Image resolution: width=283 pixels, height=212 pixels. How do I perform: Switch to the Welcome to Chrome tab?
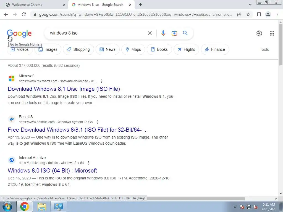(34, 5)
